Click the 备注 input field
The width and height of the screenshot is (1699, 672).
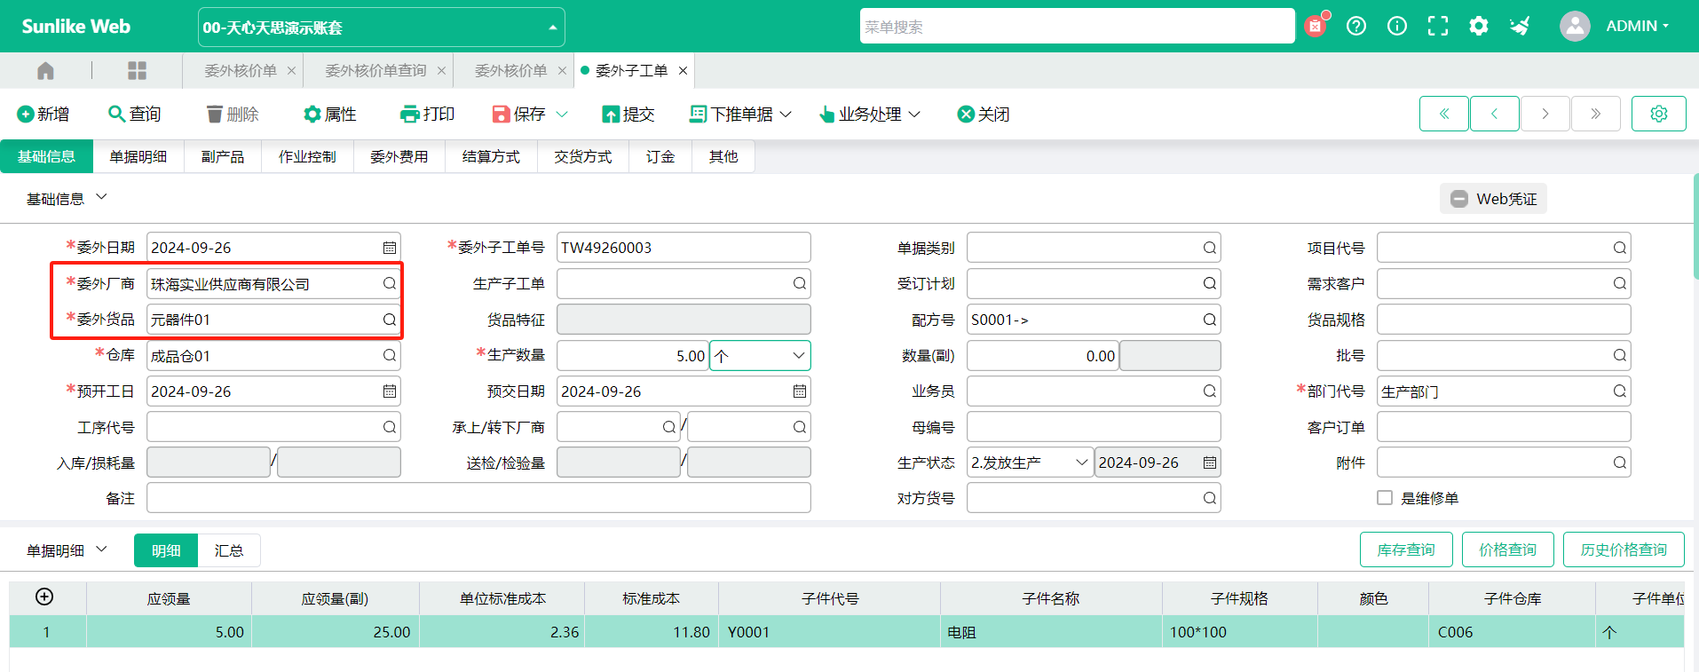coord(478,498)
